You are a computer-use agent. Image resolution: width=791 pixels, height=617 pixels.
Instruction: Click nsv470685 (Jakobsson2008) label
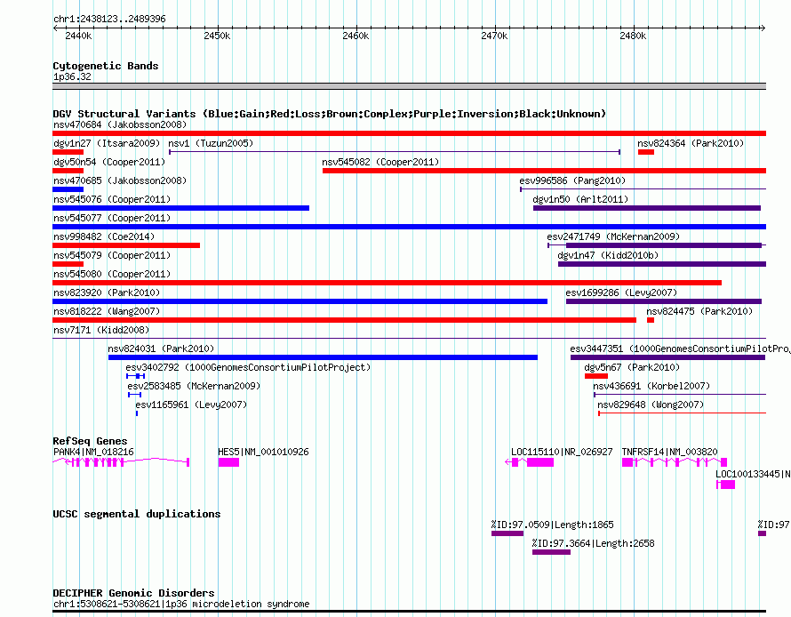coord(120,180)
